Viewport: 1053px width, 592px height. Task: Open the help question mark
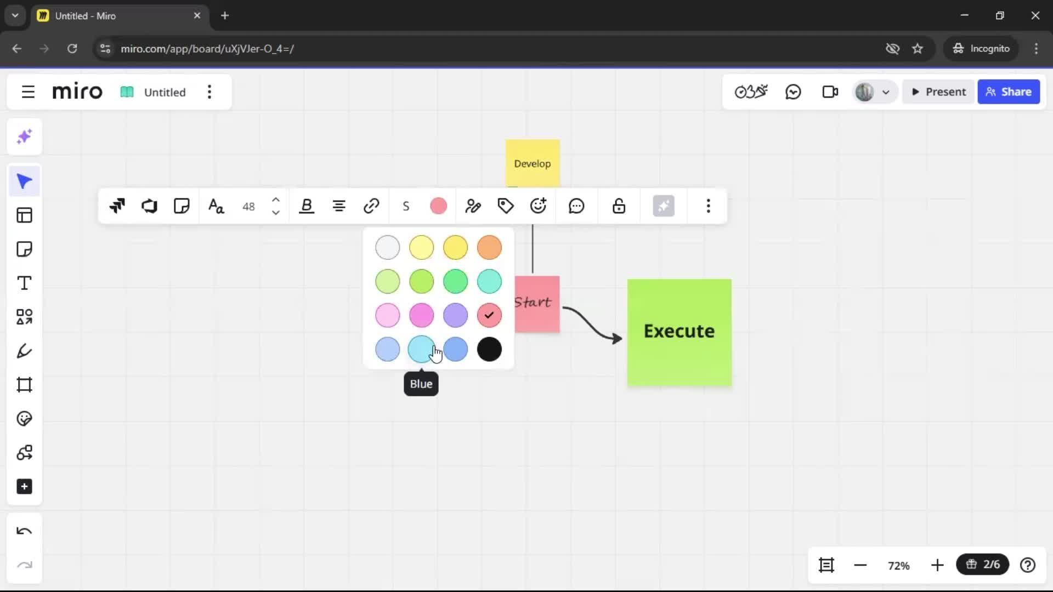point(1028,565)
